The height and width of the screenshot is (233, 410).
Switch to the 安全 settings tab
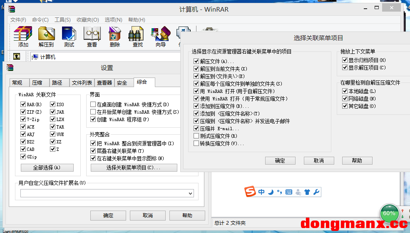[x=122, y=83]
